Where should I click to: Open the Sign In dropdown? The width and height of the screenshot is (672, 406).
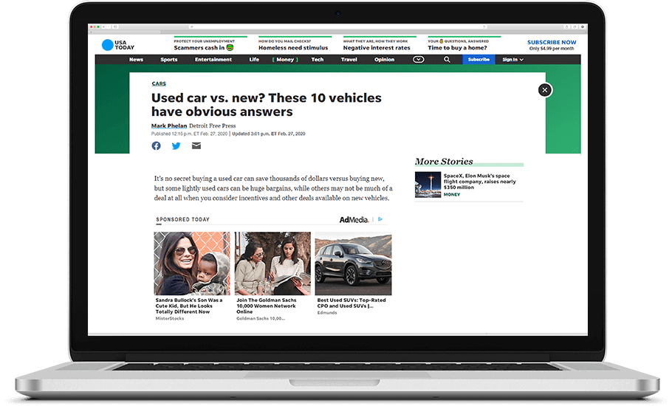coord(513,60)
